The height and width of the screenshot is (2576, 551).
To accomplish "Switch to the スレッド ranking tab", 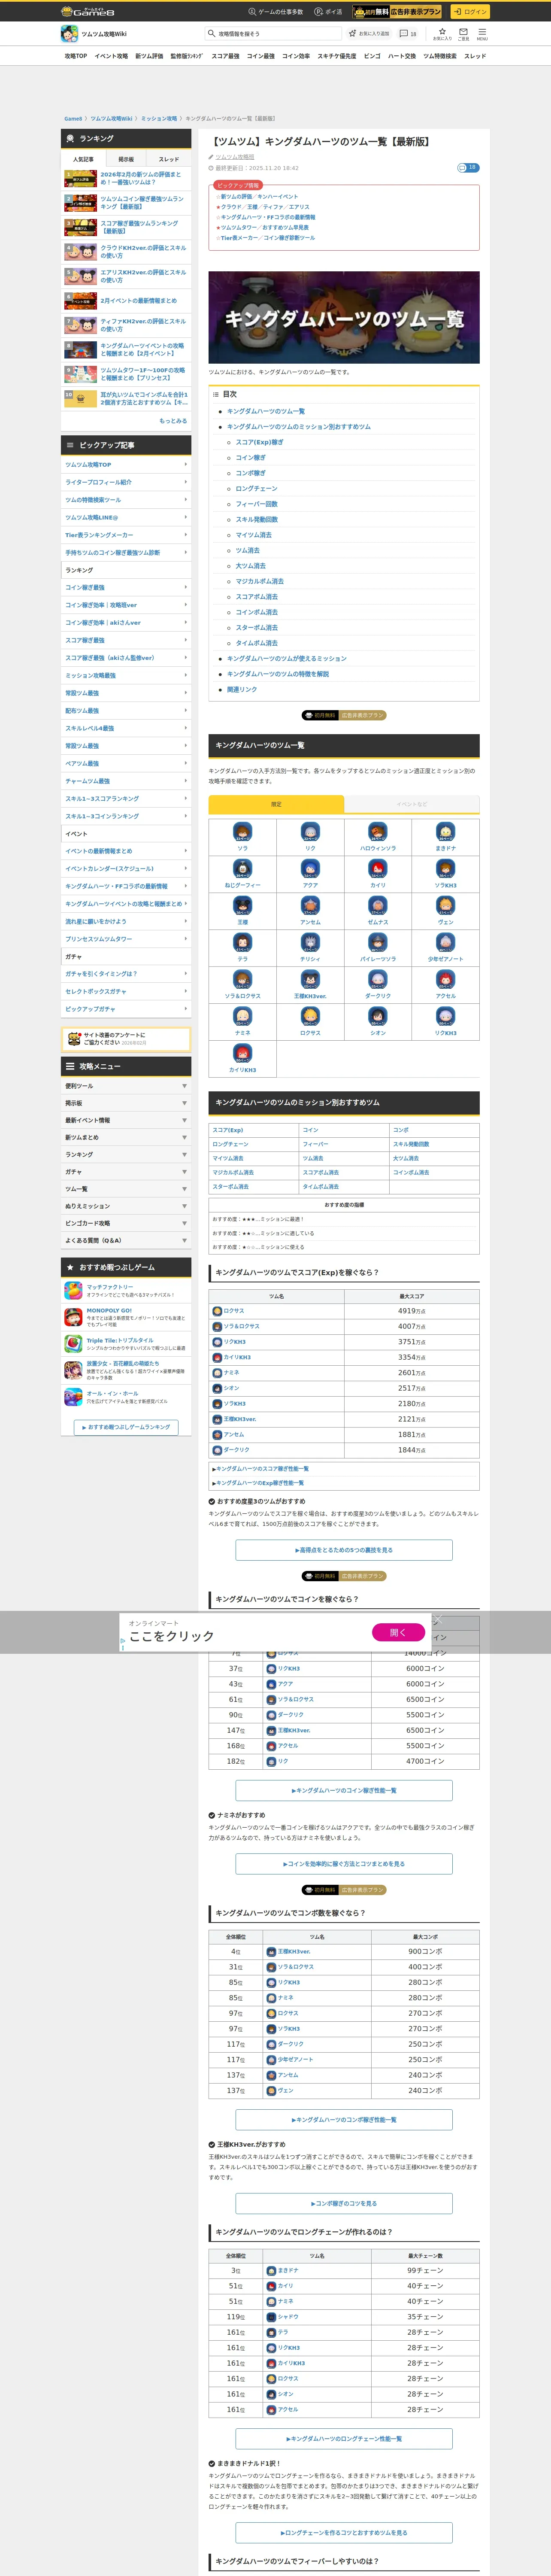I will [x=169, y=159].
